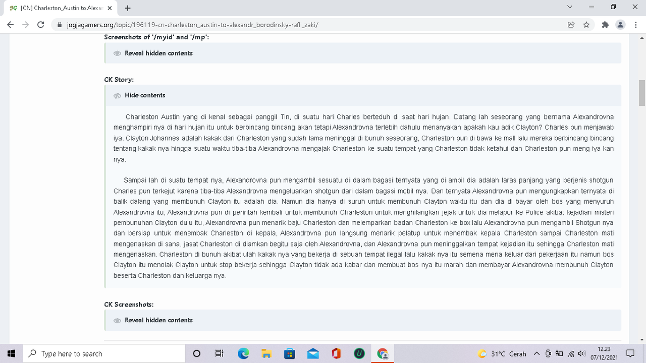Screen dimensions: 646x363
Task: View site security lock information
Action: pyautogui.click(x=60, y=25)
